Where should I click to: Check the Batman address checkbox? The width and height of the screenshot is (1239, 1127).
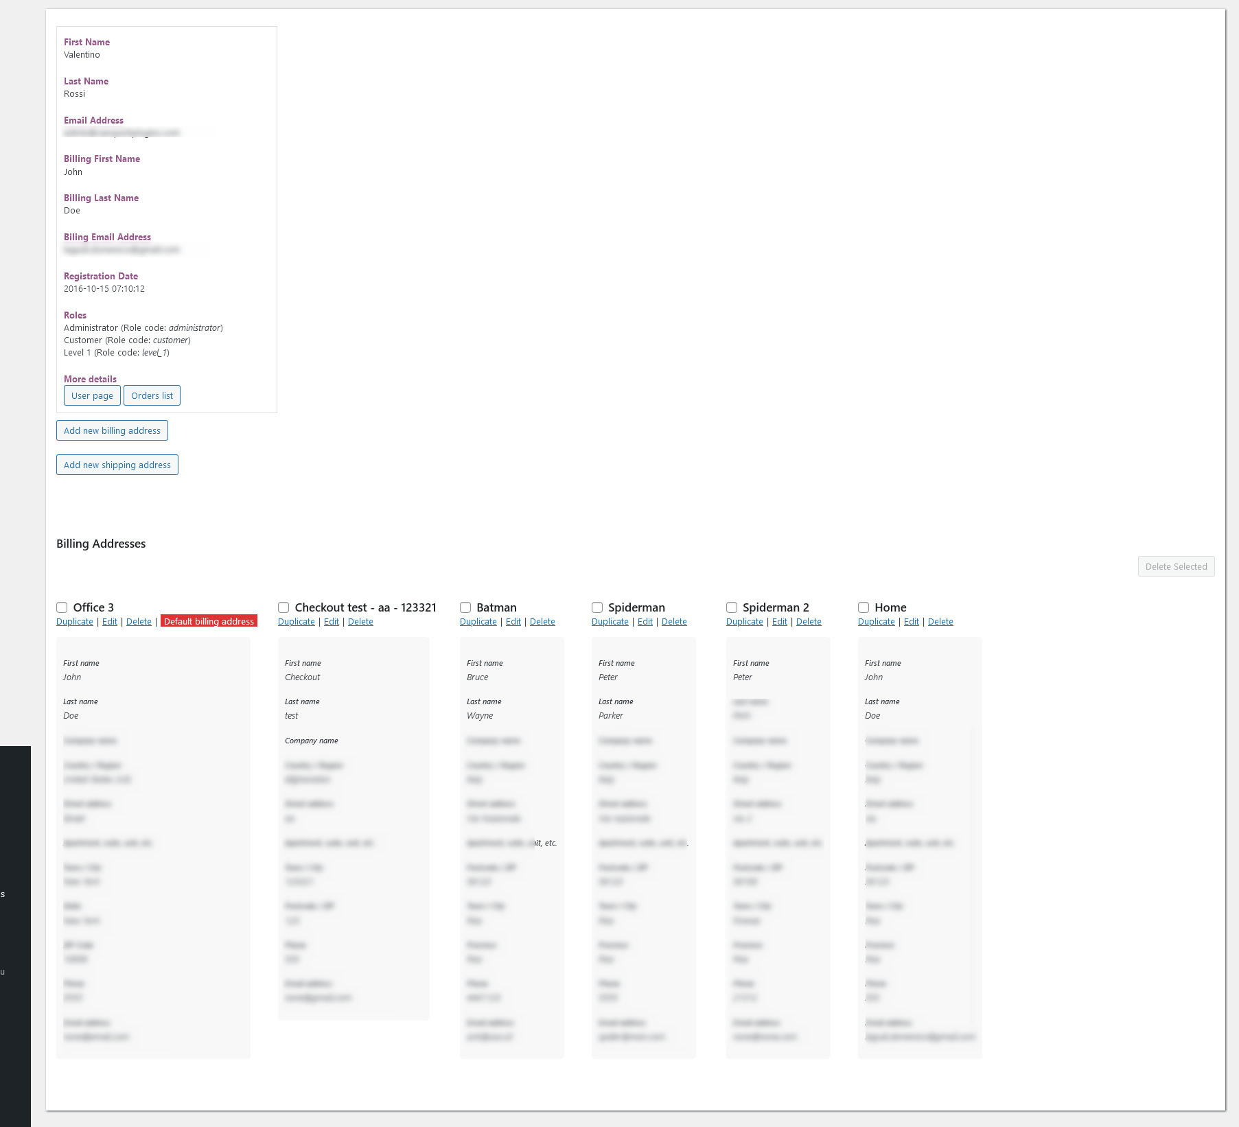[x=465, y=607]
